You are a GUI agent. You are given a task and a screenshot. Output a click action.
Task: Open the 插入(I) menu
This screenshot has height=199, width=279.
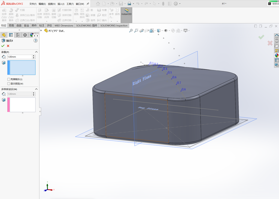coord(61,4)
